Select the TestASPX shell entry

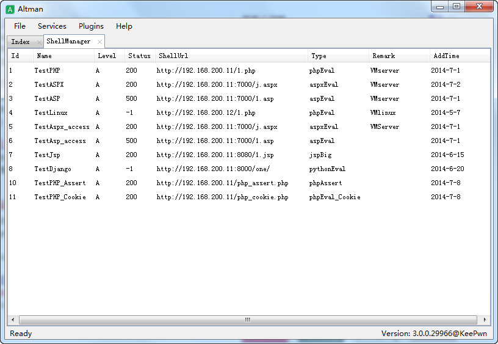point(49,84)
